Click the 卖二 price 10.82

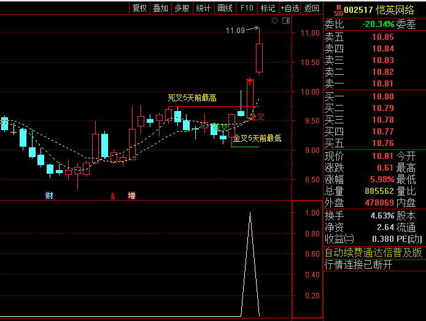(x=383, y=72)
